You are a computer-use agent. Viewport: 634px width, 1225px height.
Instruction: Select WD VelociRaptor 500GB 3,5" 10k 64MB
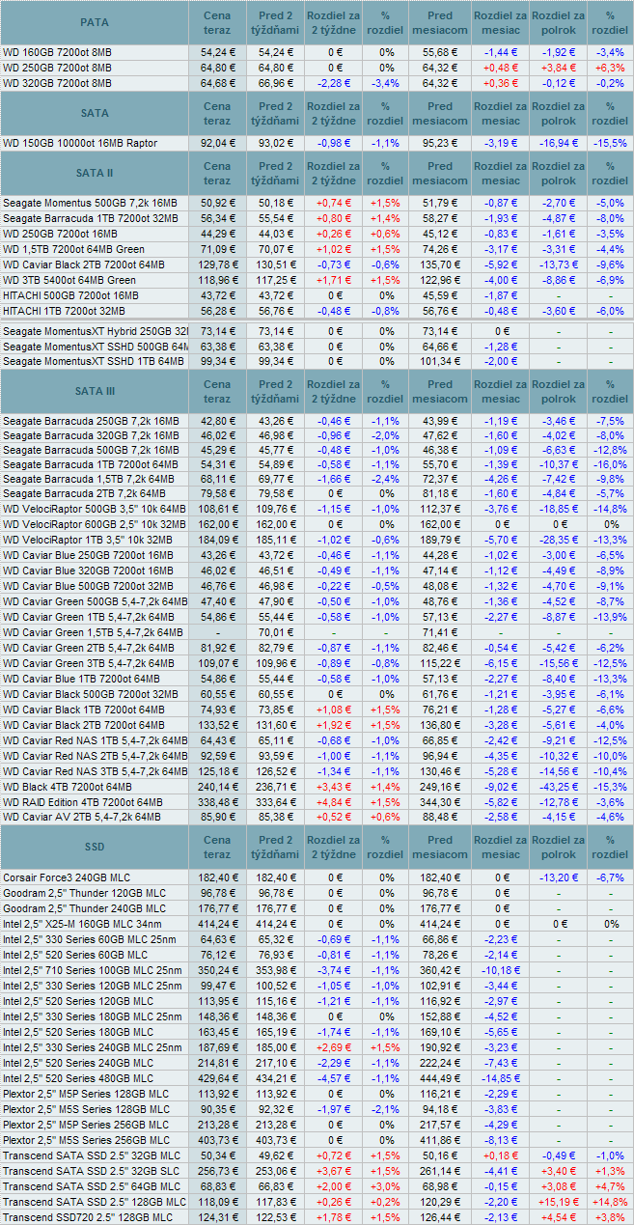(x=95, y=508)
